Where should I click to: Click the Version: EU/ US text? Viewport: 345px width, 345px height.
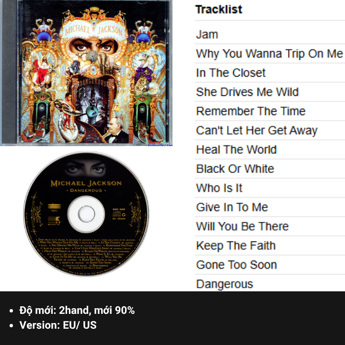[58, 325]
